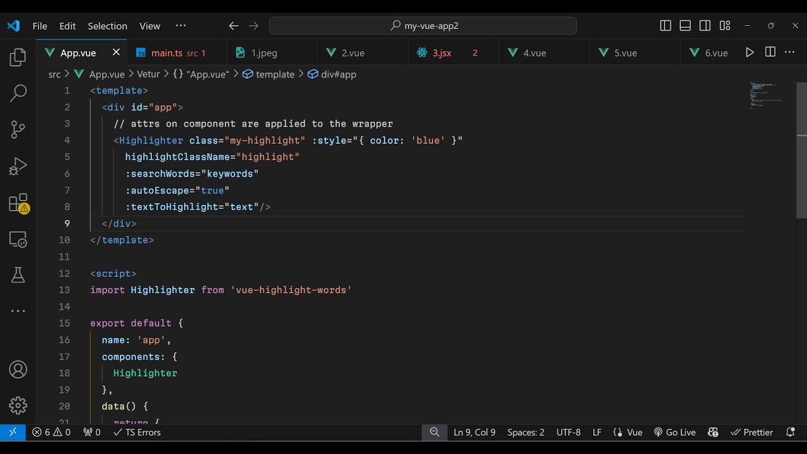Screen dimensions: 807x454
Task: Split the editor to the right
Action: pos(770,52)
